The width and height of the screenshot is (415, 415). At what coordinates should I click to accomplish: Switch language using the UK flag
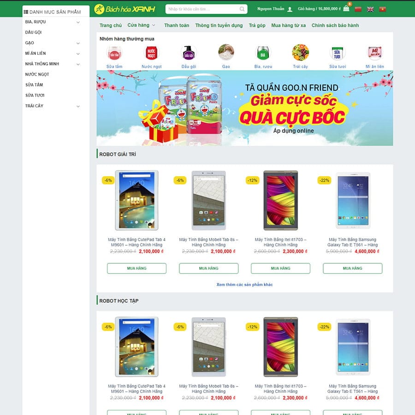pyautogui.click(x=370, y=9)
